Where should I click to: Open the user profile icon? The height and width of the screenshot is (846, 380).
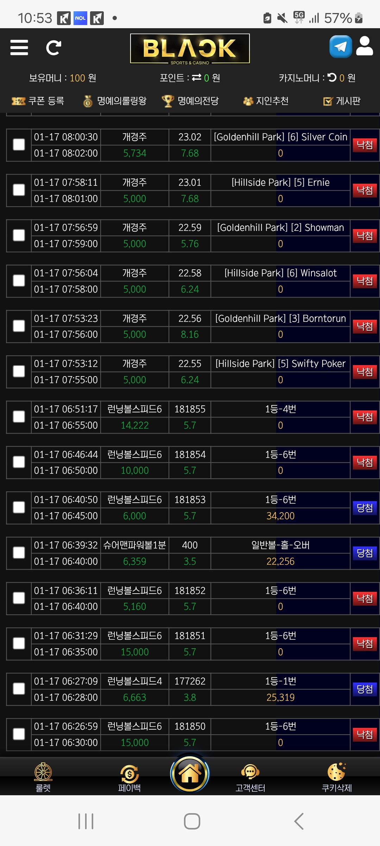[365, 46]
